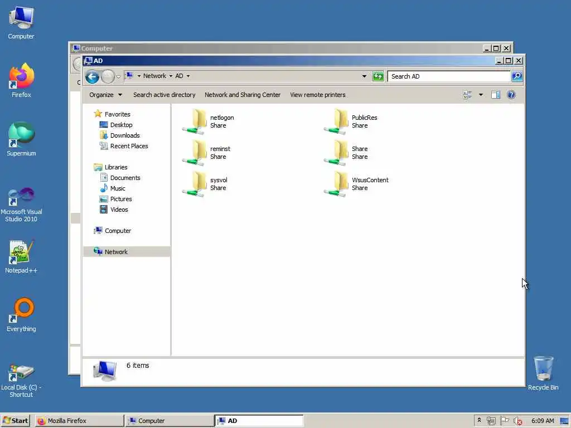Open Explorer help icon
This screenshot has height=428, width=571.
(511, 95)
